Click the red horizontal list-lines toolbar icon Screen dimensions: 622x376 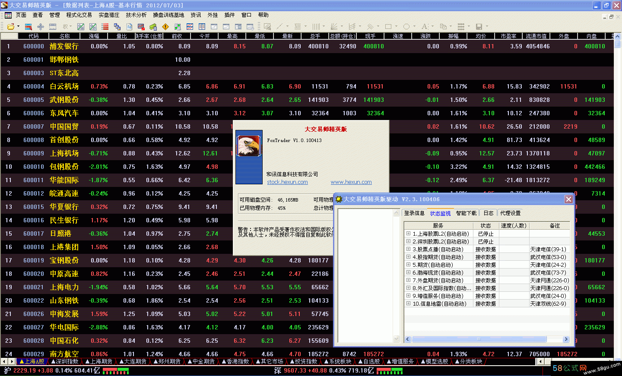(x=105, y=26)
